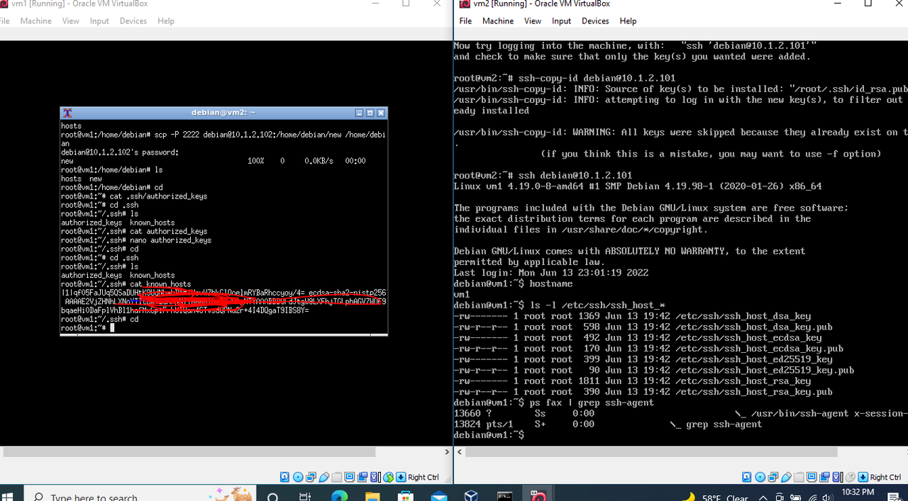Screen dimensions: 908x501
Task: Open Input menu in vm2 window
Action: pyautogui.click(x=561, y=21)
